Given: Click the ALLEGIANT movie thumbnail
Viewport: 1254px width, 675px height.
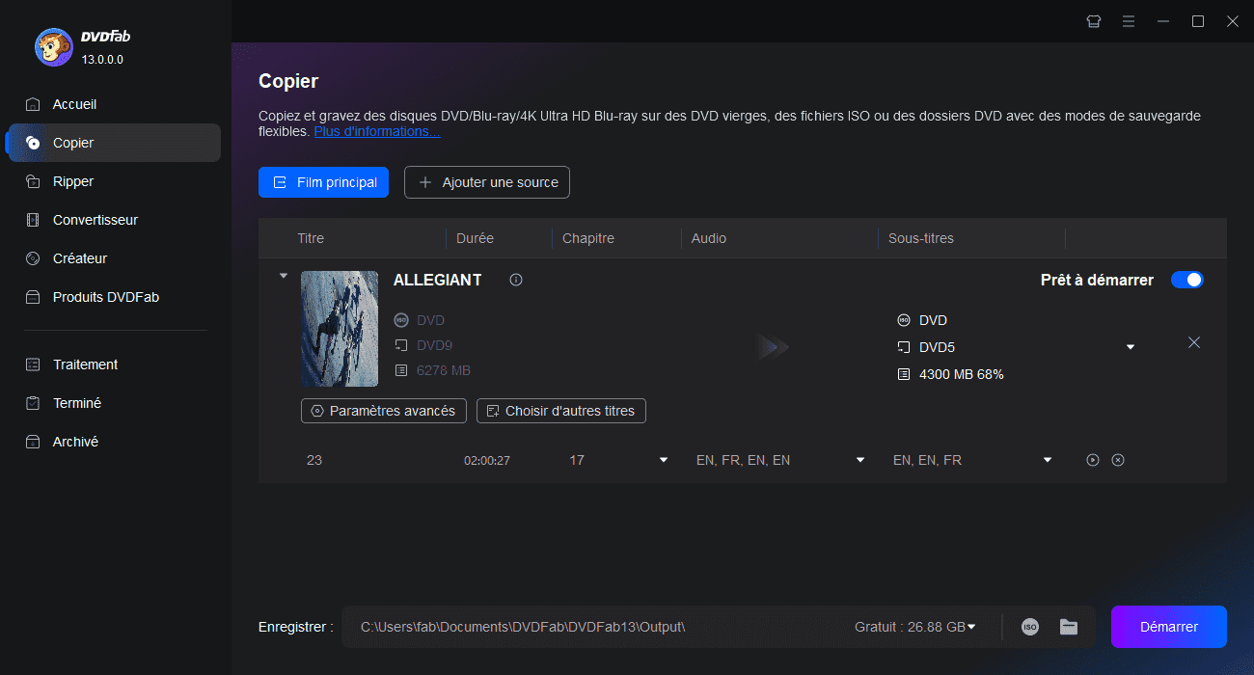Looking at the screenshot, I should 340,329.
